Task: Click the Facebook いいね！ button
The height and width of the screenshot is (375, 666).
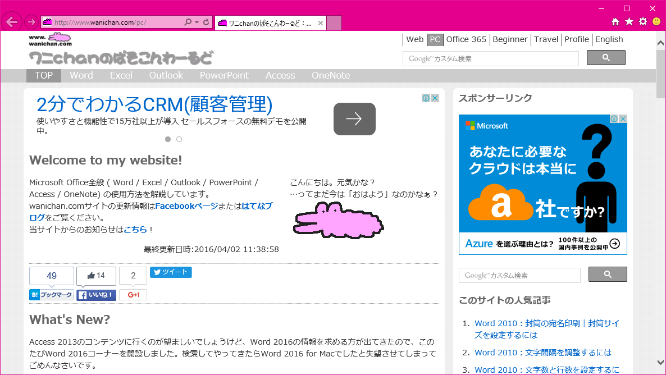Action: pyautogui.click(x=96, y=295)
